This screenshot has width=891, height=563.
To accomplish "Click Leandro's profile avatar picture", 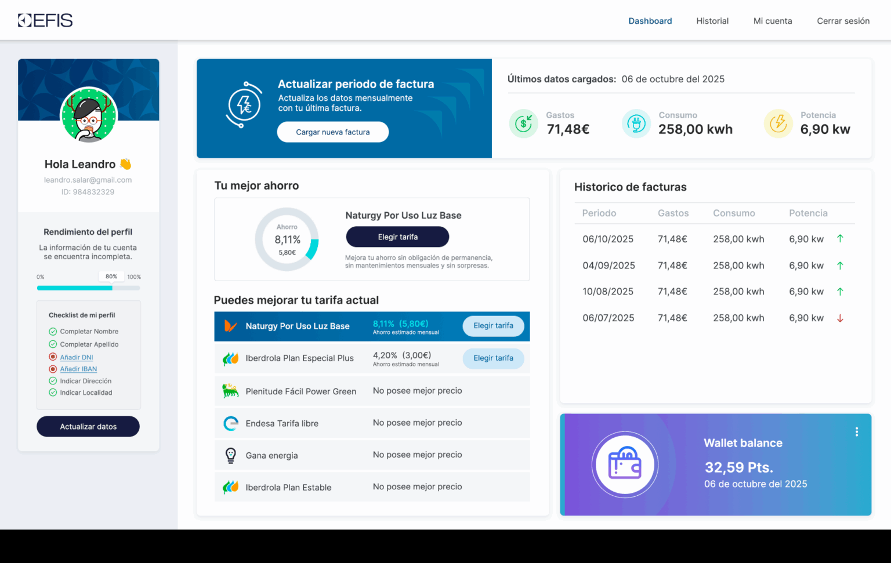I will coord(89,115).
